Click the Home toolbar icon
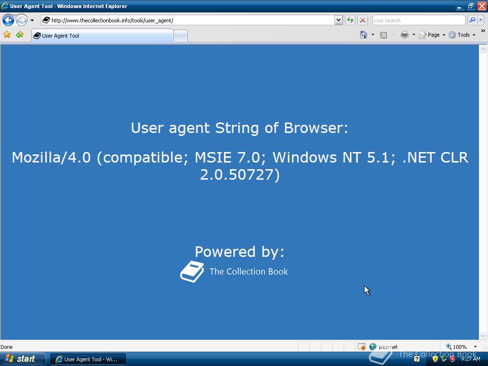Screen dimensions: 488x366 coord(364,35)
